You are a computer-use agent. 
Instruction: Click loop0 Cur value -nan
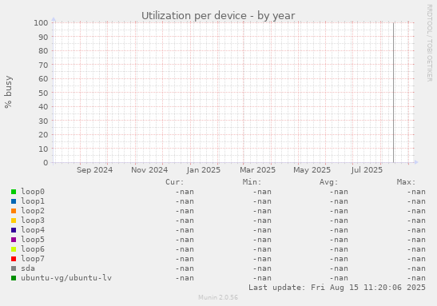click(185, 192)
